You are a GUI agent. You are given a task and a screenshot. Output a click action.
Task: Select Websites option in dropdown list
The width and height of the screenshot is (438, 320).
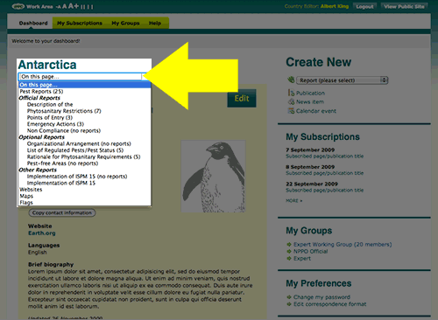click(31, 190)
